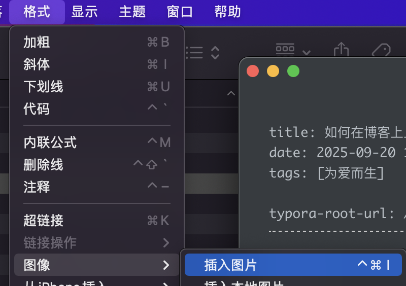
Task: Choose 插入图片 from the submenu
Action: click(293, 265)
